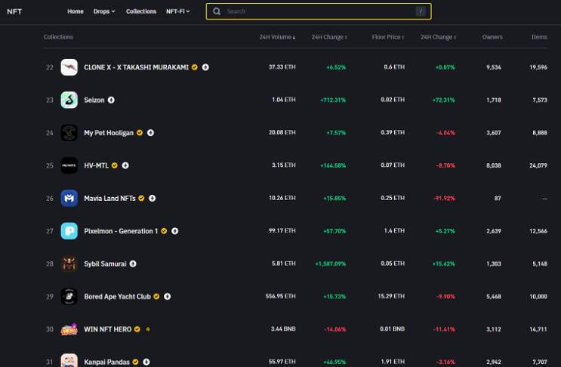Sort by floor 24H Change column
561x367 pixels.
pos(438,37)
